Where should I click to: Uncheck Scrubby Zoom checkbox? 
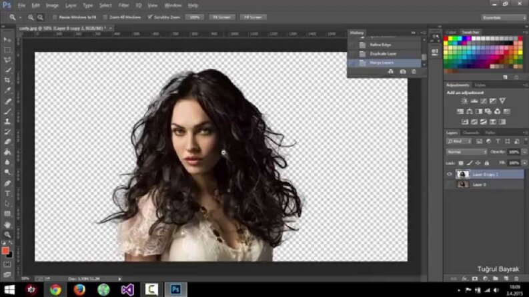coord(150,17)
